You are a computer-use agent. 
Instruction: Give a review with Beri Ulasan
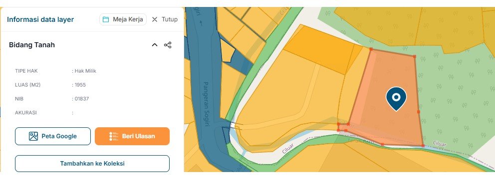click(x=132, y=136)
